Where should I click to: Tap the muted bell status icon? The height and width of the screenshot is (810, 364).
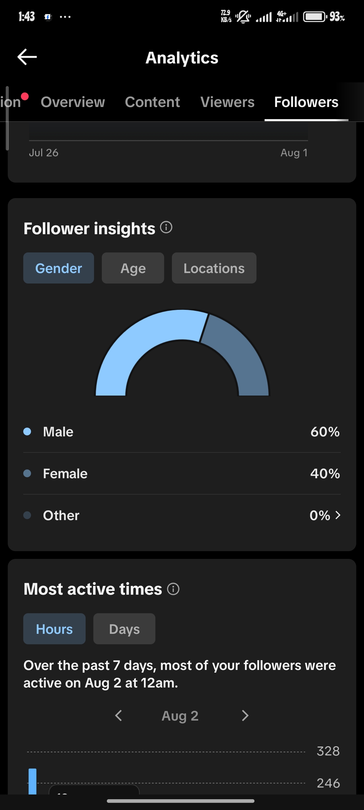[243, 17]
